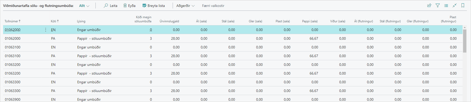Select Færri valkostir menu item
The image size is (471, 102).
[x=213, y=6]
